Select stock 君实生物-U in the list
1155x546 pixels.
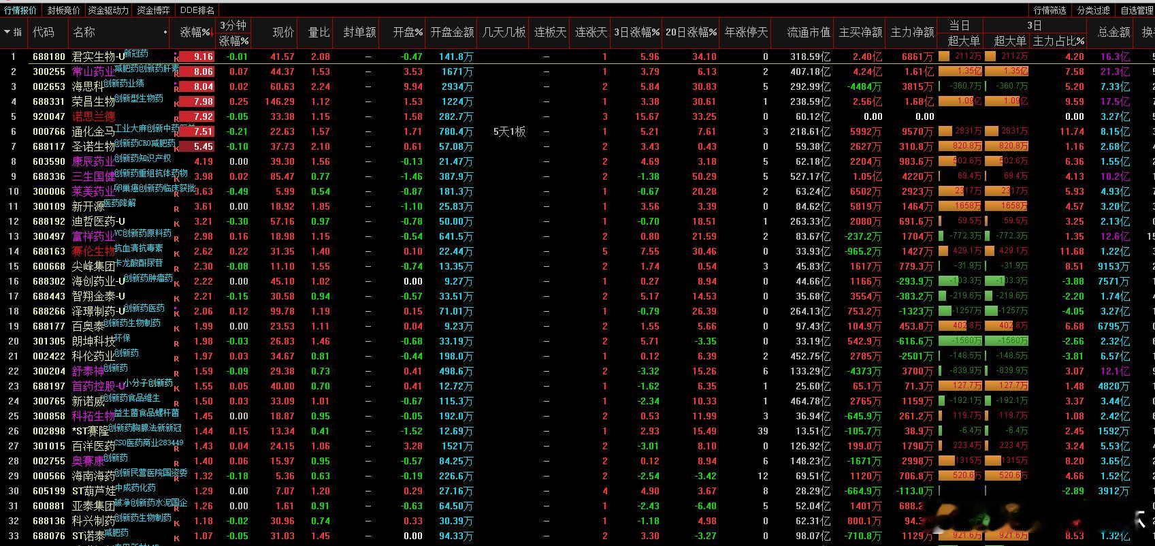pyautogui.click(x=99, y=57)
